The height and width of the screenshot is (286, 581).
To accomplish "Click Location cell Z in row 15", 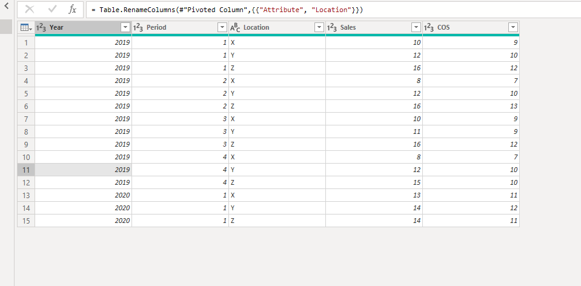I will (277, 221).
